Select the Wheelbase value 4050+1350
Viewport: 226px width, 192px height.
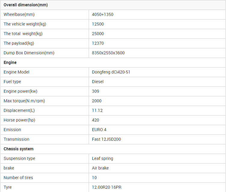coord(102,14)
